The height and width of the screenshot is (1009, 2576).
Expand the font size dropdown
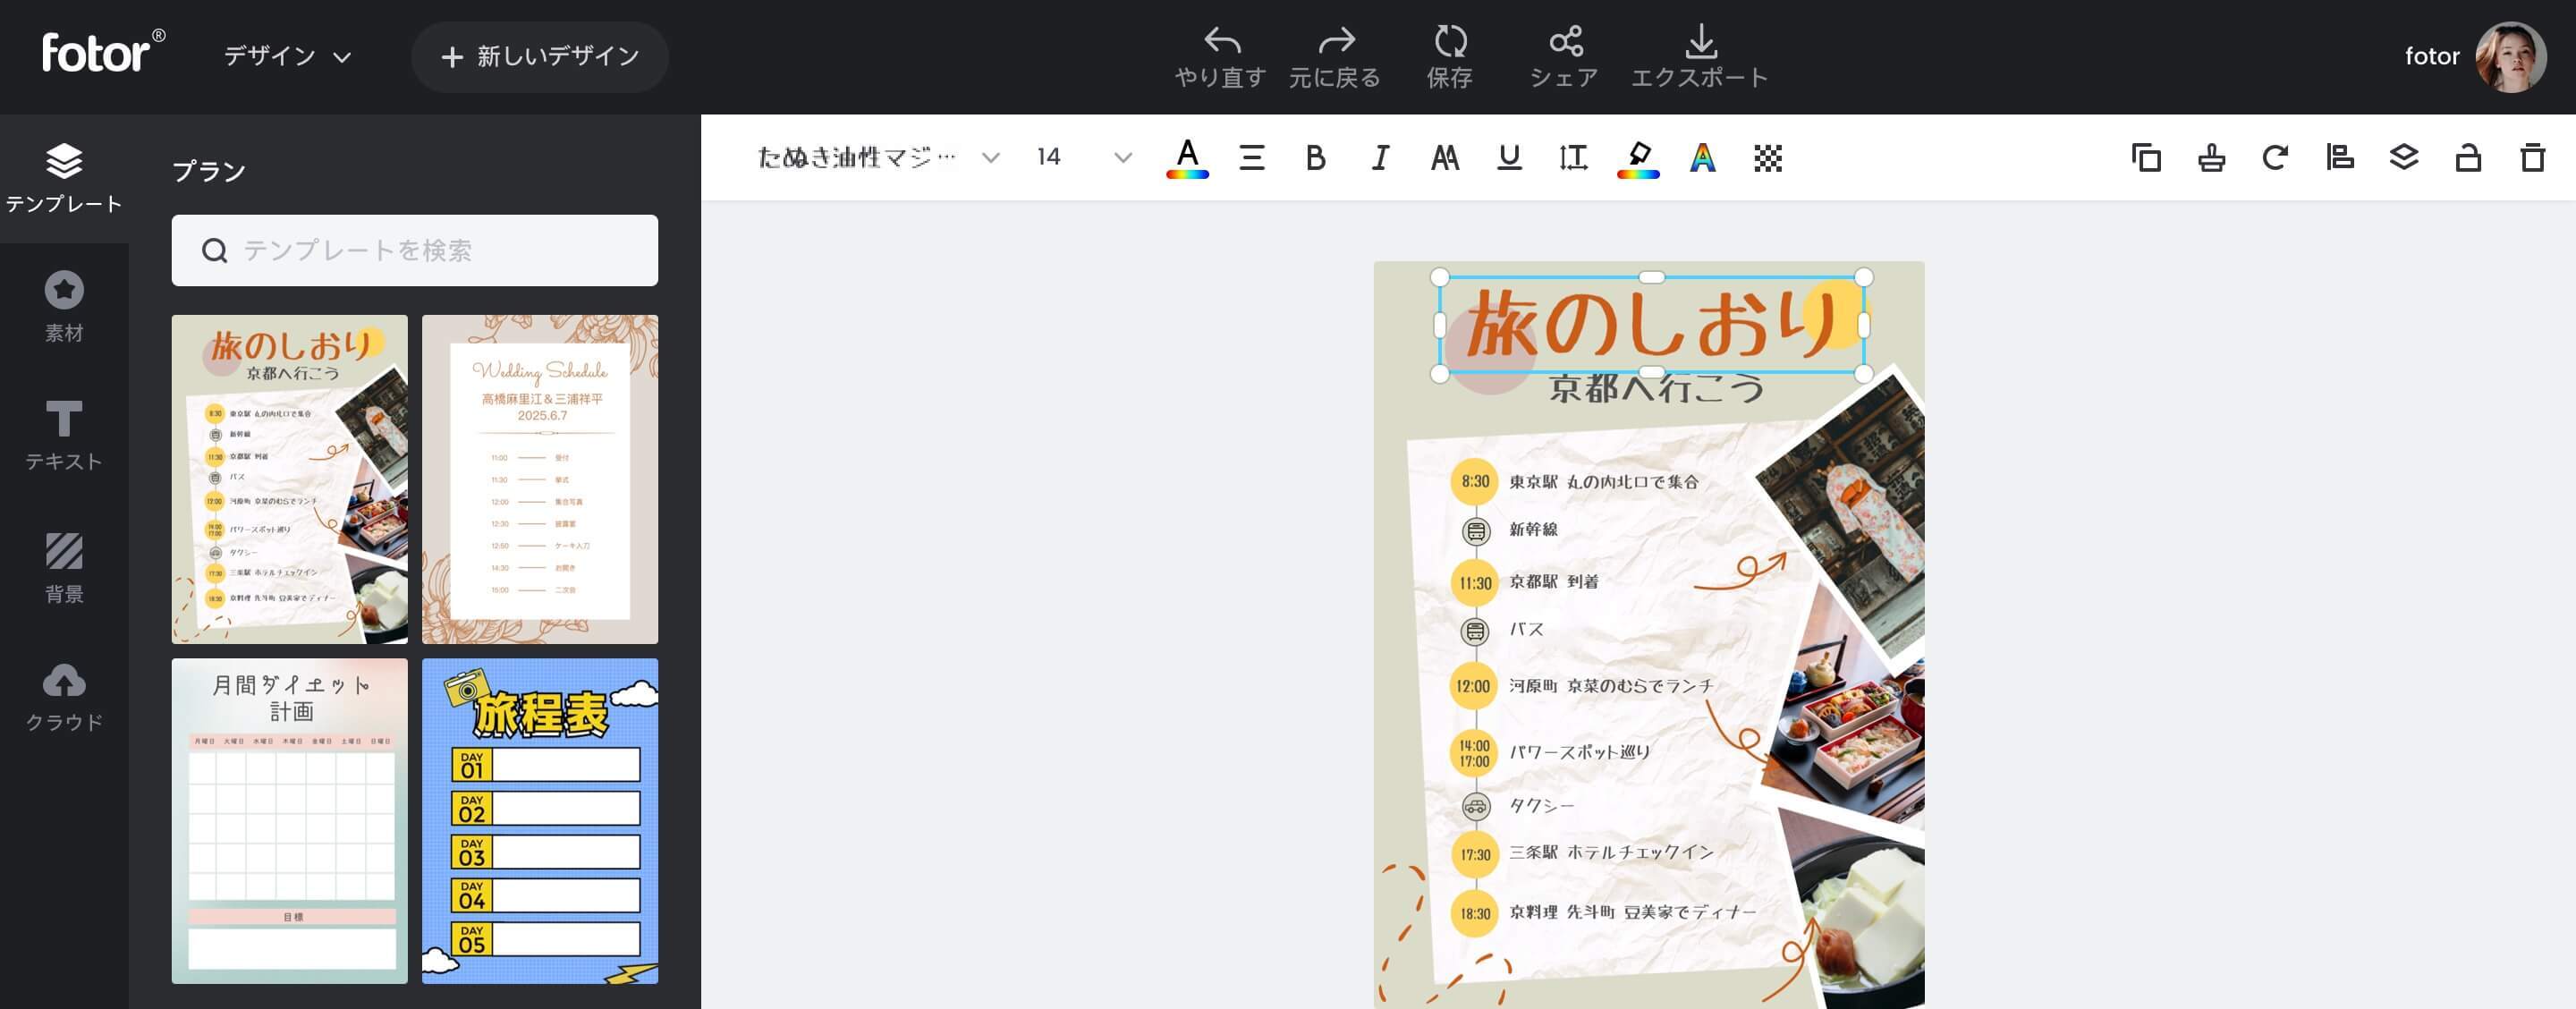point(1119,157)
